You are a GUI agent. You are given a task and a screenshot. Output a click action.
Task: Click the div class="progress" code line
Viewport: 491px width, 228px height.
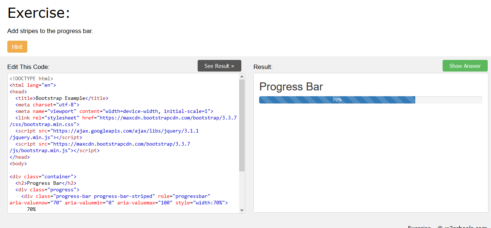47,190
